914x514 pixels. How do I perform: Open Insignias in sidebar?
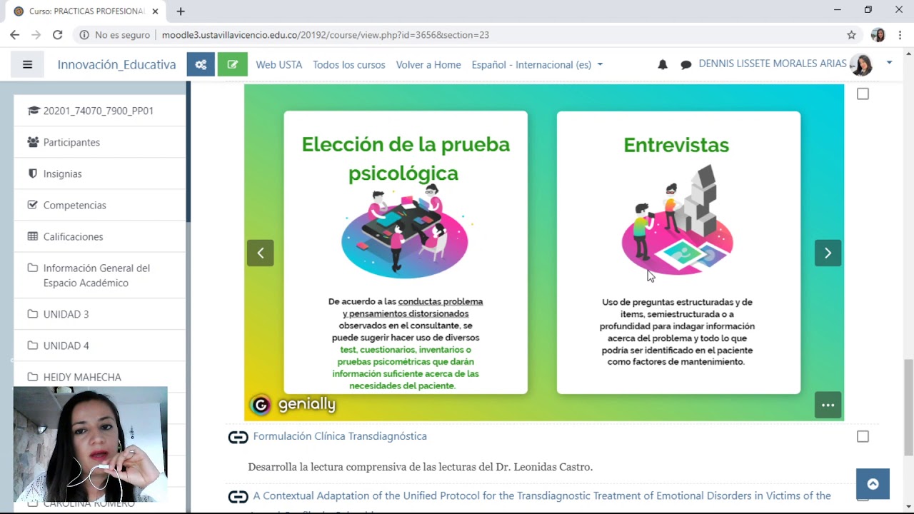(99, 173)
